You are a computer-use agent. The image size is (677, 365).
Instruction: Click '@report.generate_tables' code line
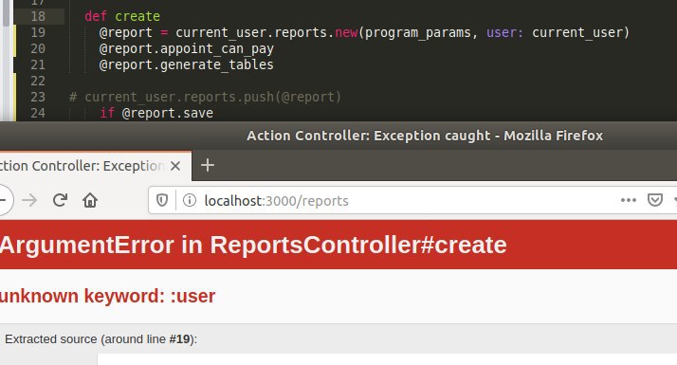pyautogui.click(x=186, y=64)
